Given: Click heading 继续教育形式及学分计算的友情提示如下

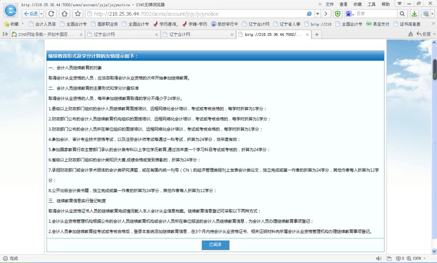Looking at the screenshot, I should (93, 56).
